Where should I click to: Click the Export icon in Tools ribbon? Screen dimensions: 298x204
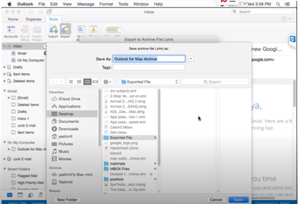pyautogui.click(x=65, y=32)
